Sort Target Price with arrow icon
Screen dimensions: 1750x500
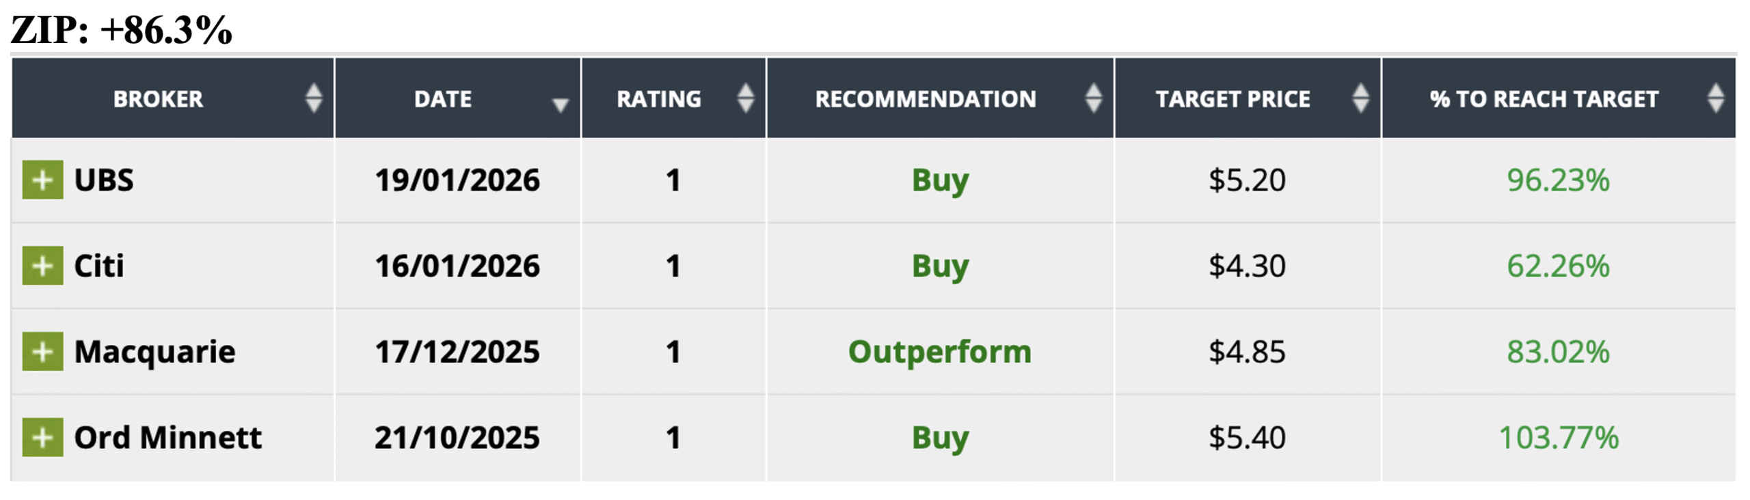(1360, 98)
